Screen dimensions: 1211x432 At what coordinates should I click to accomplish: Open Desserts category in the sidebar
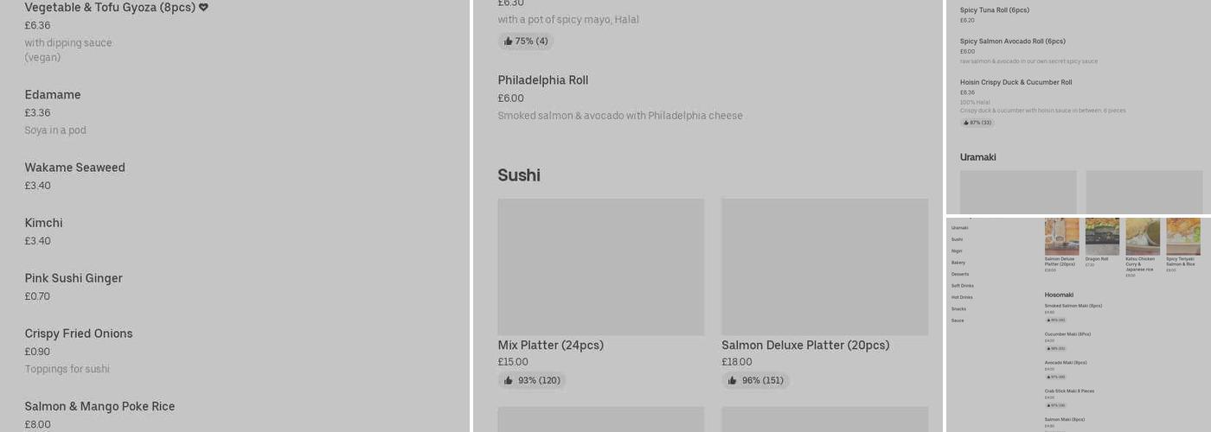960,274
